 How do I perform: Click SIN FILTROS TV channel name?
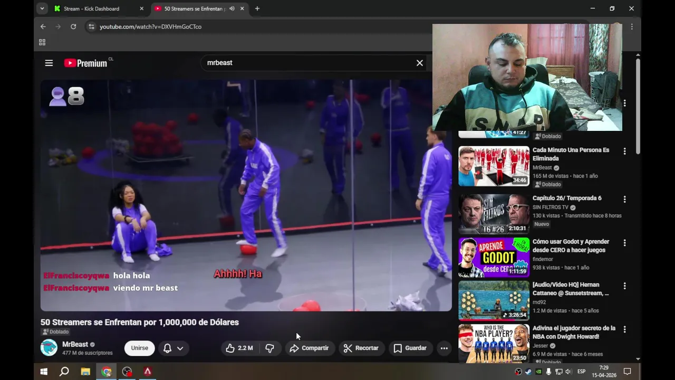551,207
